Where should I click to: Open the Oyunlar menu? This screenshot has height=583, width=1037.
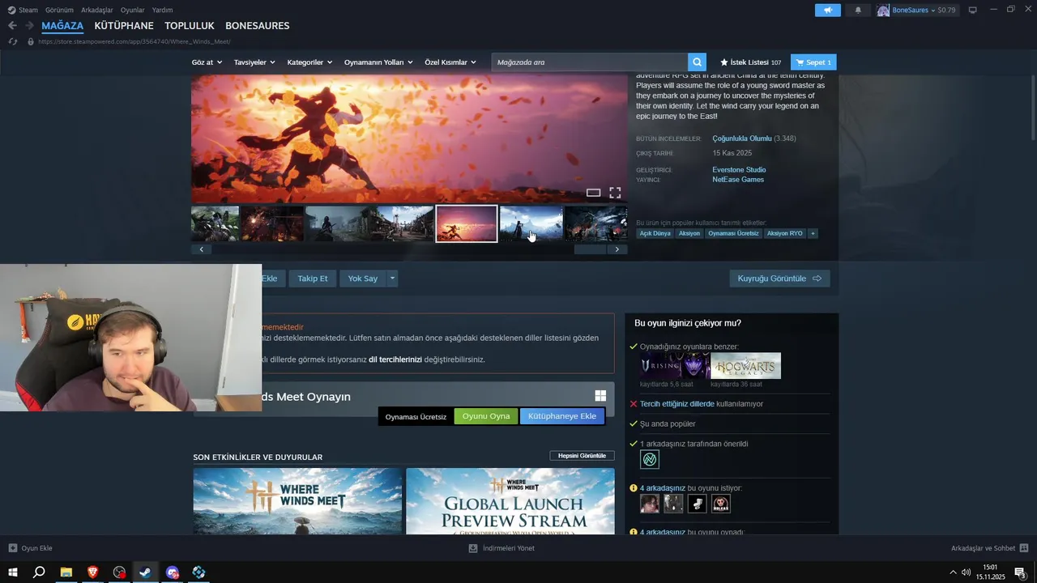(133, 10)
